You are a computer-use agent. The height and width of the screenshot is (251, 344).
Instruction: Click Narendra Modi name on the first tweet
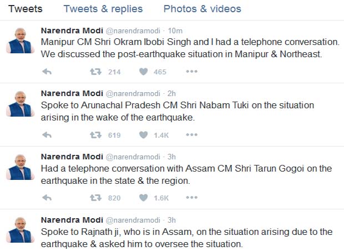click(x=70, y=30)
